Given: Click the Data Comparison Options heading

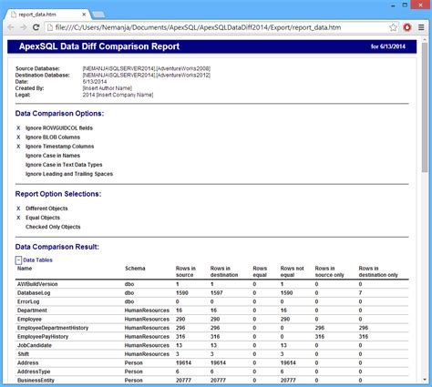Looking at the screenshot, I should pyautogui.click(x=59, y=114).
